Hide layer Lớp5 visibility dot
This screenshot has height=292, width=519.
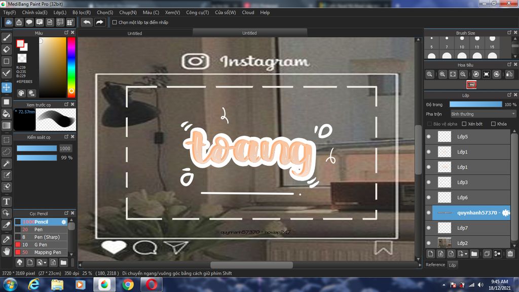pyautogui.click(x=429, y=136)
